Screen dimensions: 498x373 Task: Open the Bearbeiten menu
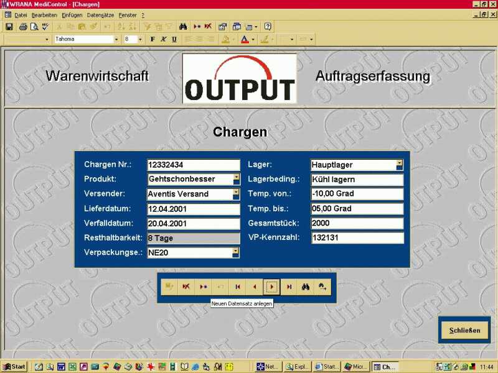tap(44, 15)
